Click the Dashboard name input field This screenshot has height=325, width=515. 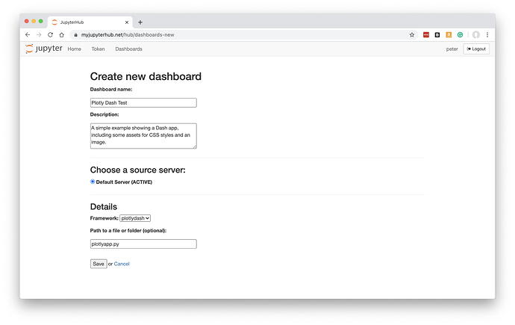coord(143,102)
